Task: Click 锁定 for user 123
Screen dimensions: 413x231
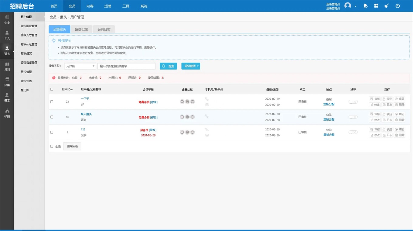Action: [x=387, y=129]
